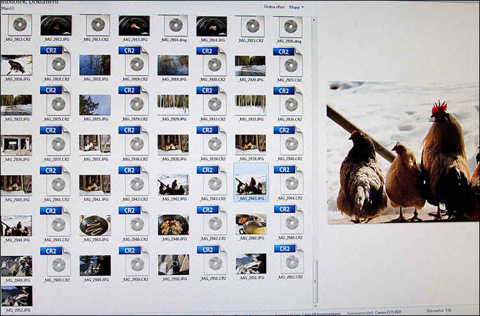The image size is (480, 316).
Task: Select the _MG_2941.JPG thumbnail
Action: click(x=95, y=185)
